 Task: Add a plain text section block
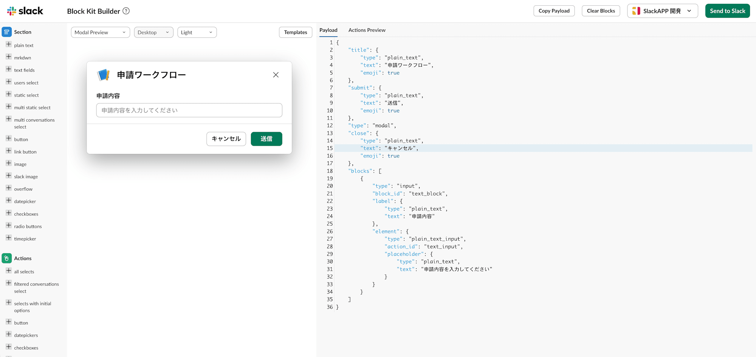(x=9, y=45)
